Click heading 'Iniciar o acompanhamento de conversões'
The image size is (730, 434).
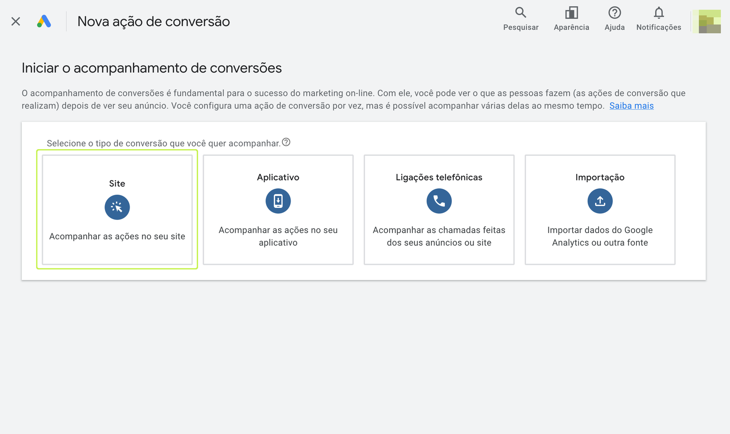pos(152,68)
